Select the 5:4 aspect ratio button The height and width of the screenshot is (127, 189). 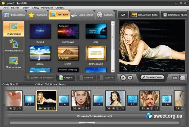click(123, 15)
